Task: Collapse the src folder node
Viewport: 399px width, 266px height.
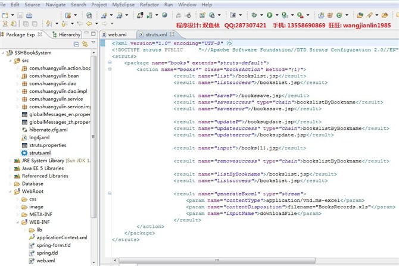Action: (11, 61)
